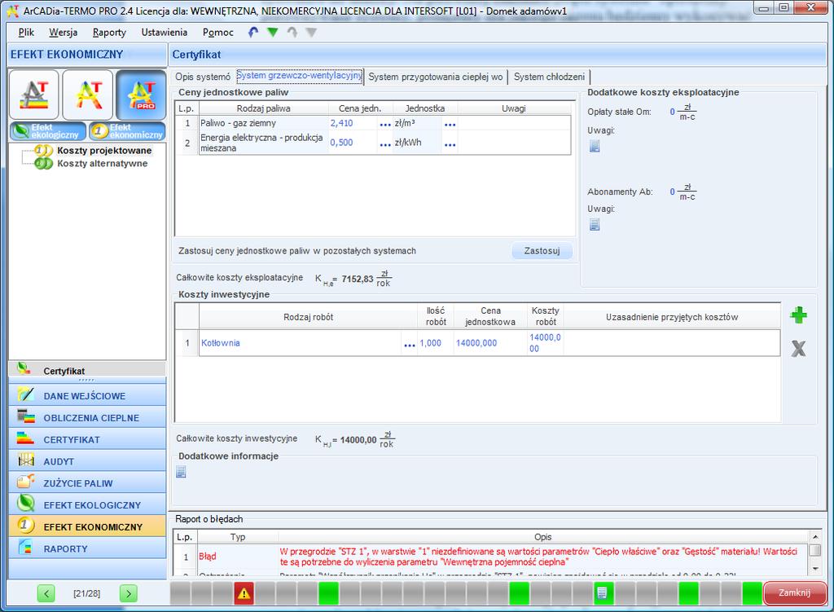Image resolution: width=834 pixels, height=612 pixels.
Task: Go to the next step with the green right arrow
Action: coord(128,592)
